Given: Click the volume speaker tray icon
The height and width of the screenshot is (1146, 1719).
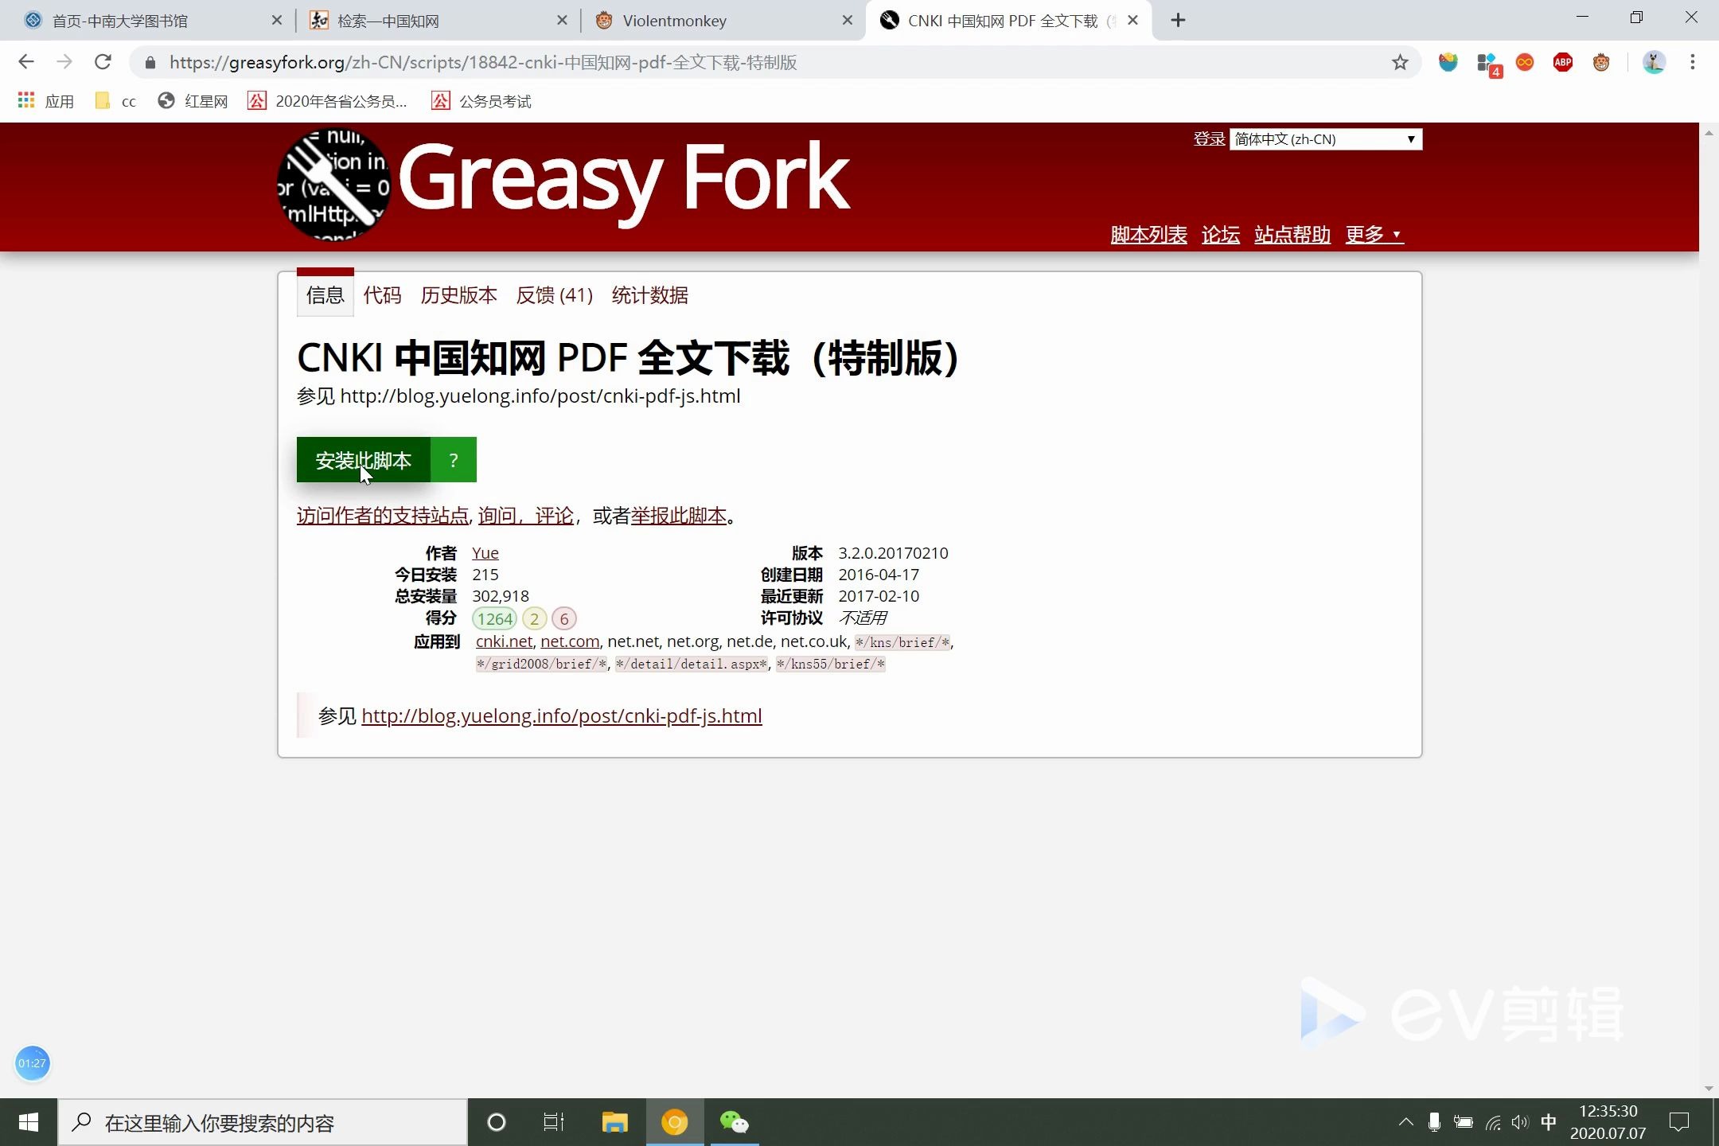Looking at the screenshot, I should click(1520, 1122).
